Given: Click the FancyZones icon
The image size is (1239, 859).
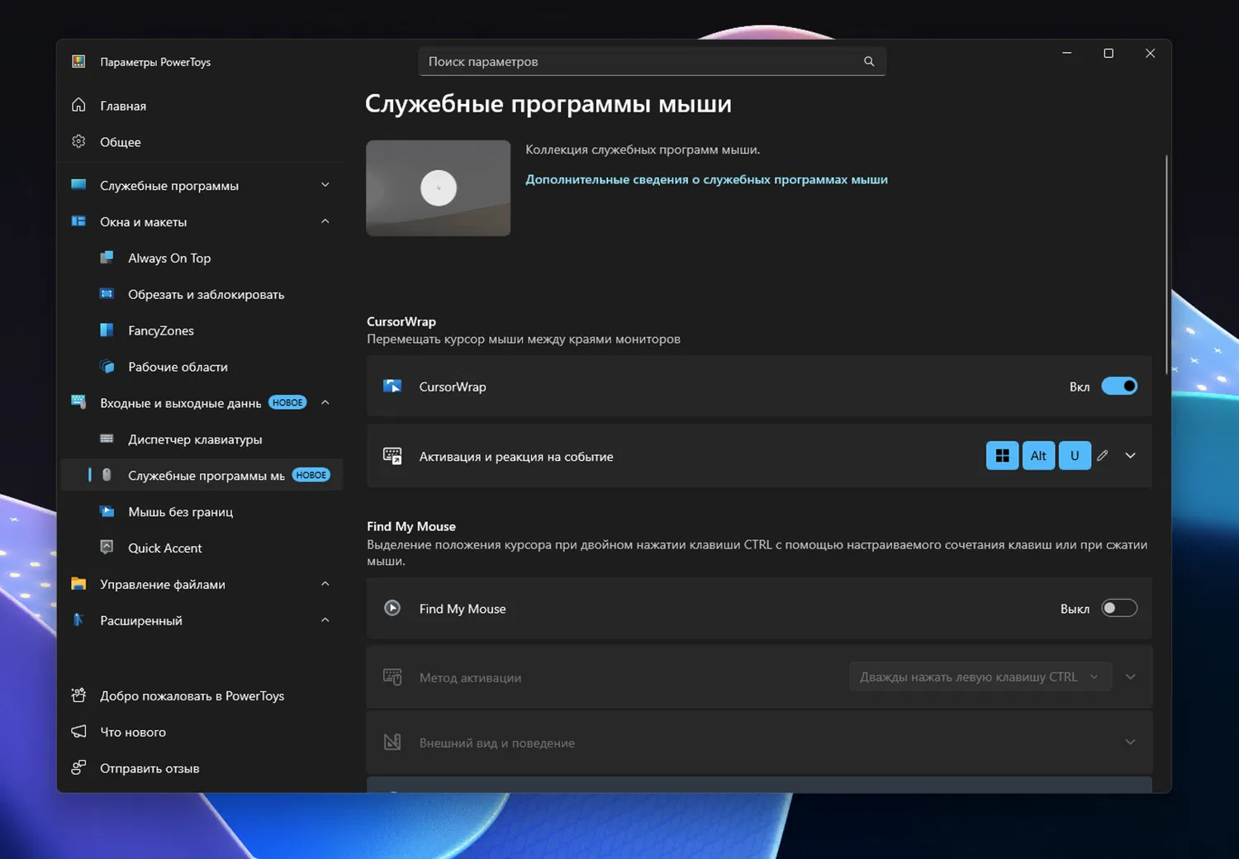Looking at the screenshot, I should tap(107, 330).
